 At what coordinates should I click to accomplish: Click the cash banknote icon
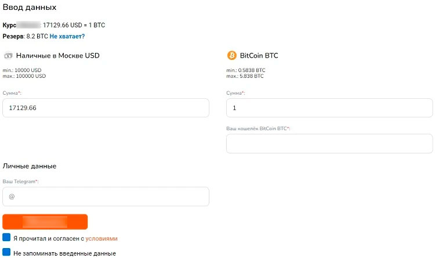pyautogui.click(x=8, y=56)
